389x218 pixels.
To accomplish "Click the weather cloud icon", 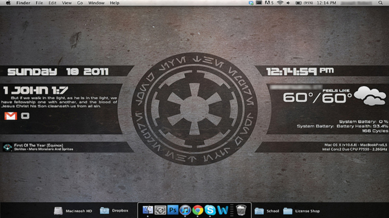I will pyautogui.click(x=370, y=96).
